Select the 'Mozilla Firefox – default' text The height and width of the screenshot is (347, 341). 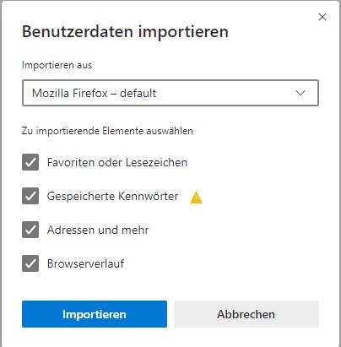point(94,93)
